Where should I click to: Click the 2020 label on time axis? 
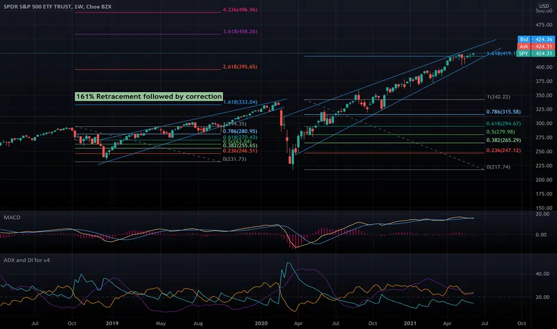click(x=261, y=323)
